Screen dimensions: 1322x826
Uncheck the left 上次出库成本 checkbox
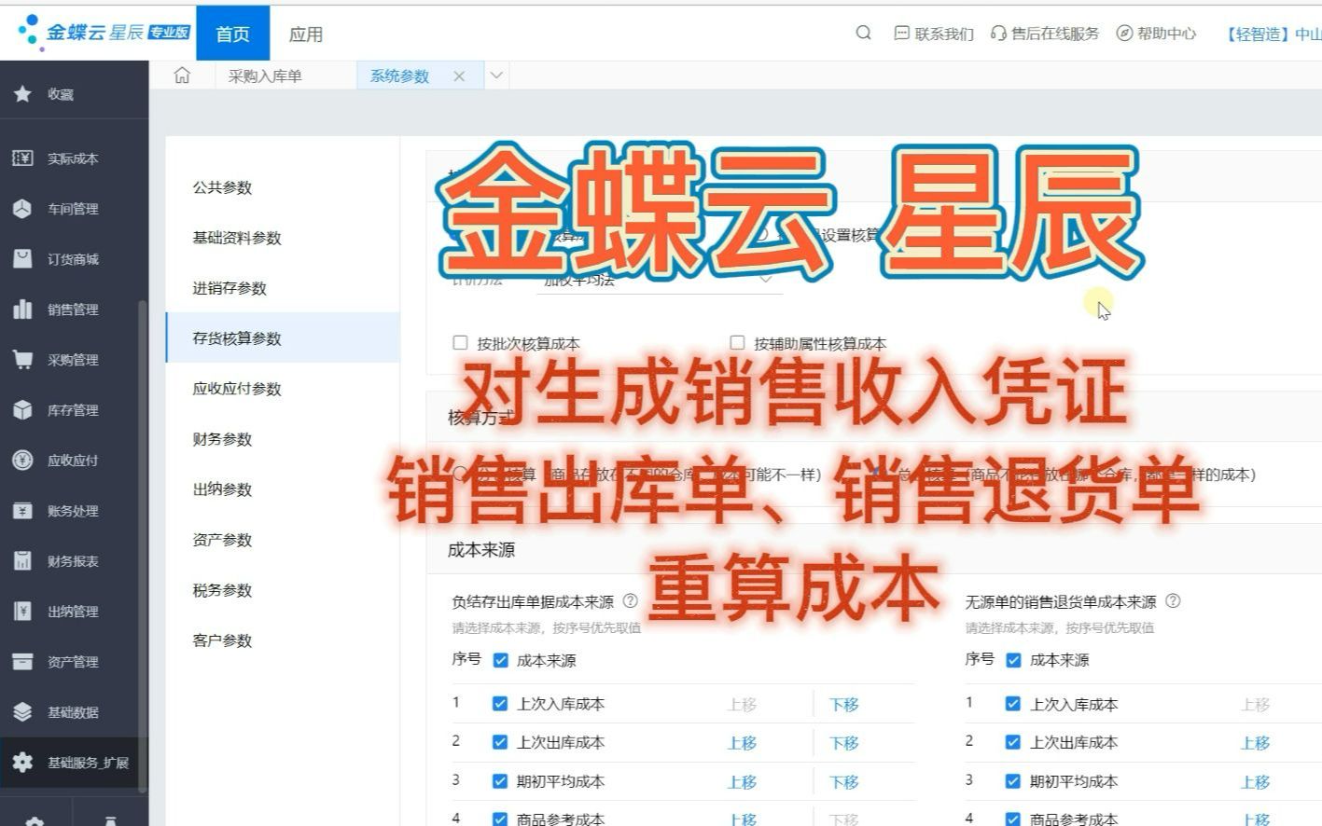[500, 742]
